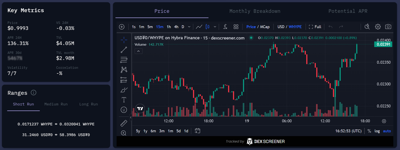This screenshot has height=150, width=400.
Task: Open the chart type dropdown arrow
Action: coord(215,27)
